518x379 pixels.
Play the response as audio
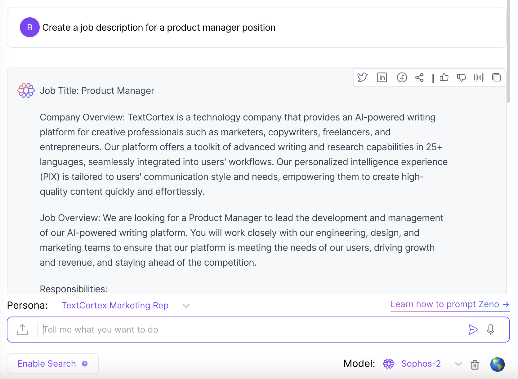coord(479,77)
